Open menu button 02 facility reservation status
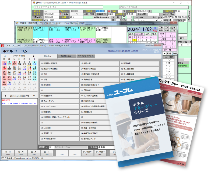 pyautogui.click(x=59, y=69)
